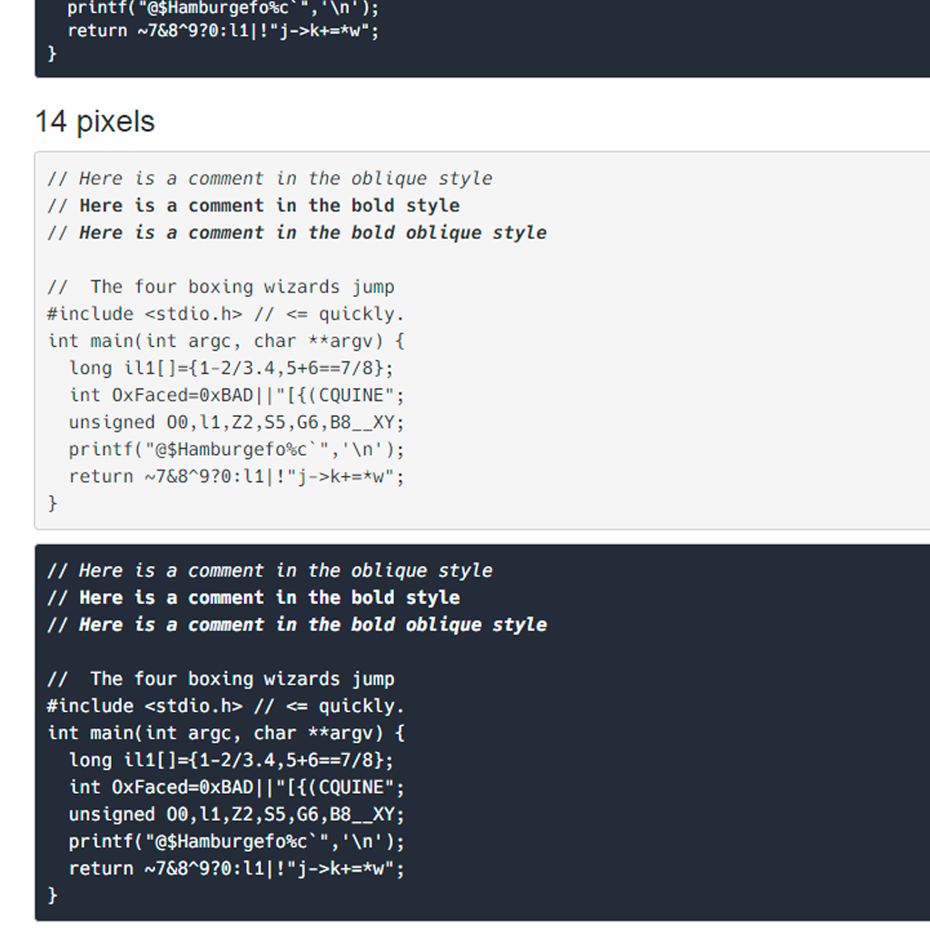Click the #include line in light code block
The width and height of the screenshot is (930, 930).
point(225,314)
